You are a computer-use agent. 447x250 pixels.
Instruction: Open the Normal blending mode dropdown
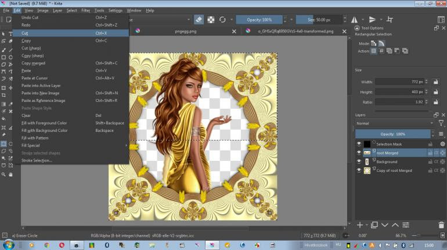(x=395, y=123)
